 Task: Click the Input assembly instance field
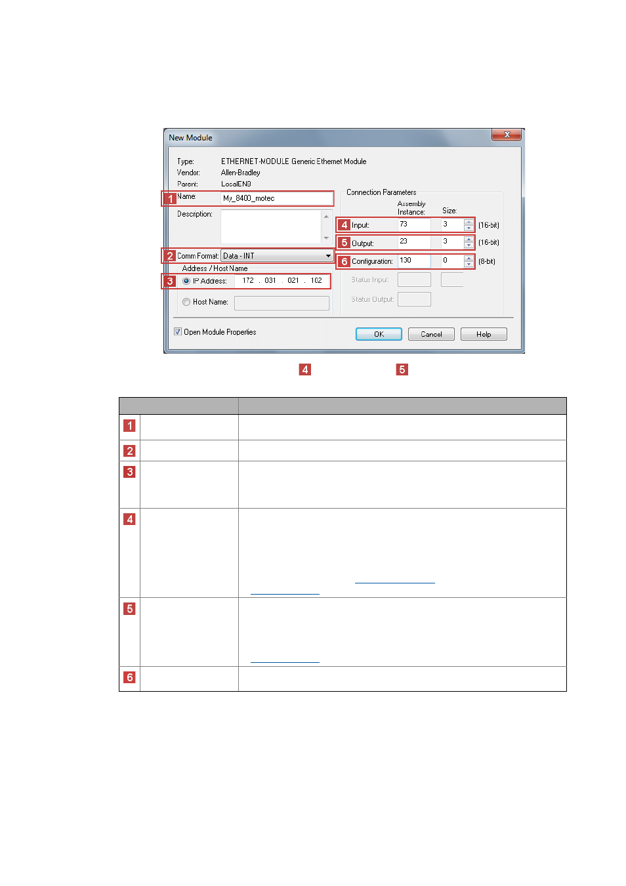tap(414, 224)
